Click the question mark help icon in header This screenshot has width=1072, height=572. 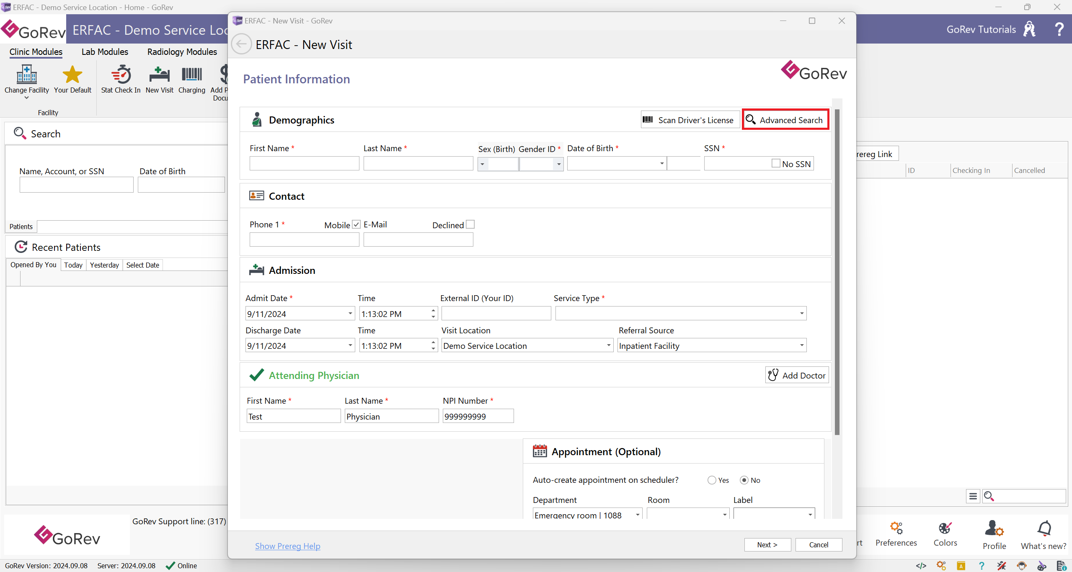pyautogui.click(x=1059, y=29)
